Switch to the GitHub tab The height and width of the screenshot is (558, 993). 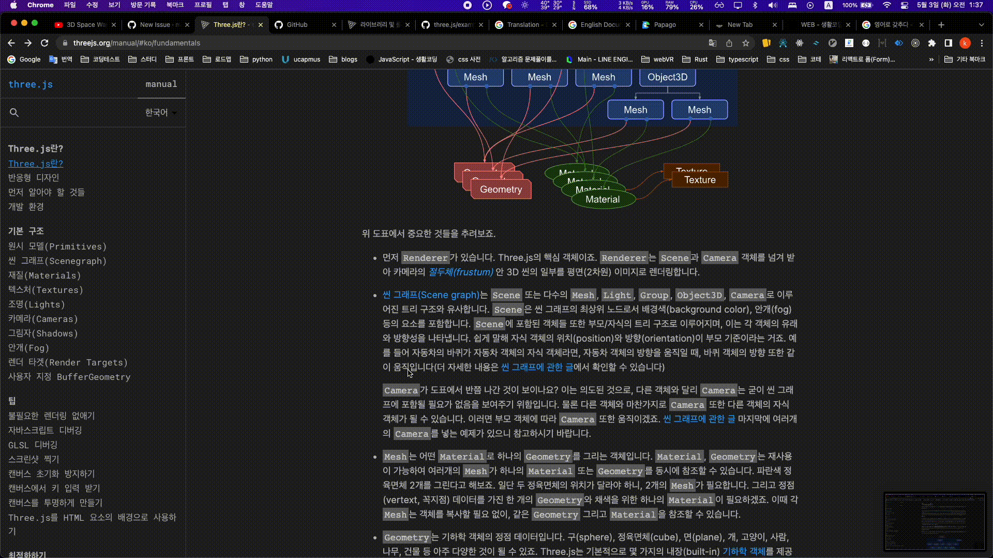tap(304, 24)
